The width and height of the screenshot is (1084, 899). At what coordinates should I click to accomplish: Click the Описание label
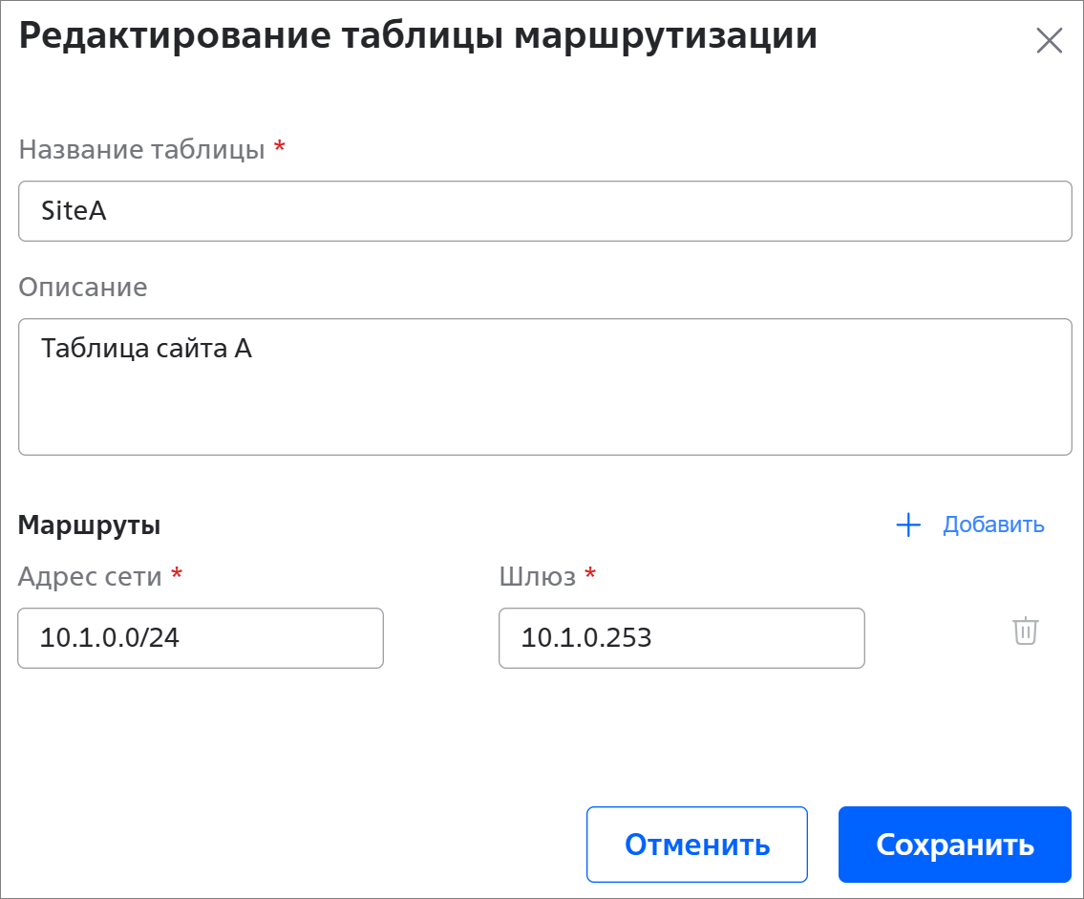[x=83, y=288]
